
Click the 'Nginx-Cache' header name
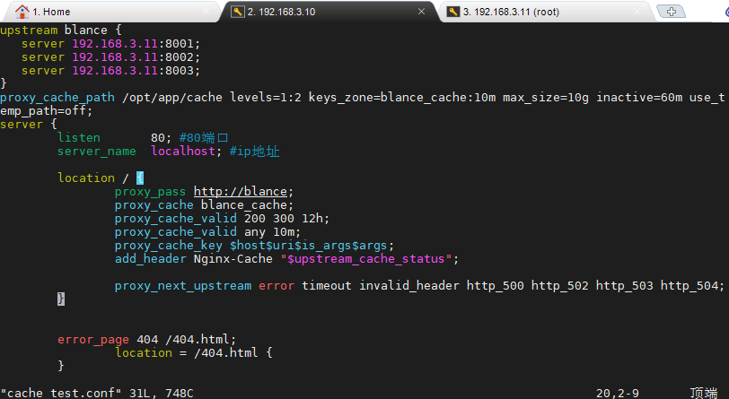233,259
